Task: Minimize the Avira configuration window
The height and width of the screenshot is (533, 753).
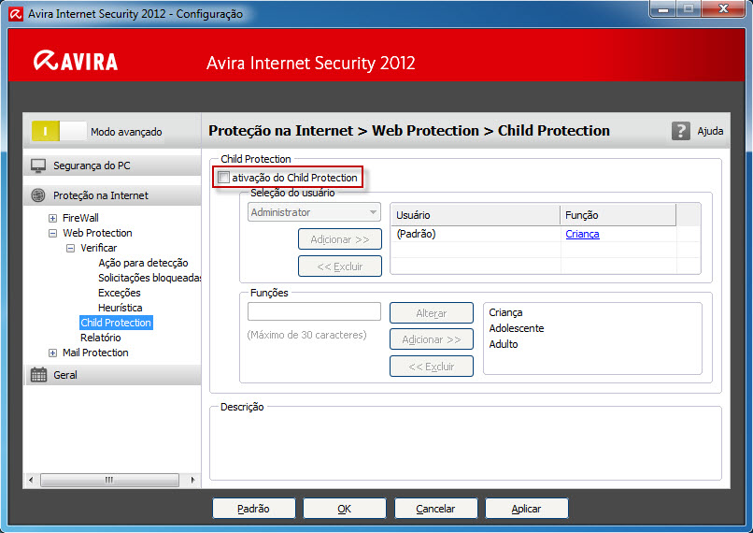Action: point(663,8)
